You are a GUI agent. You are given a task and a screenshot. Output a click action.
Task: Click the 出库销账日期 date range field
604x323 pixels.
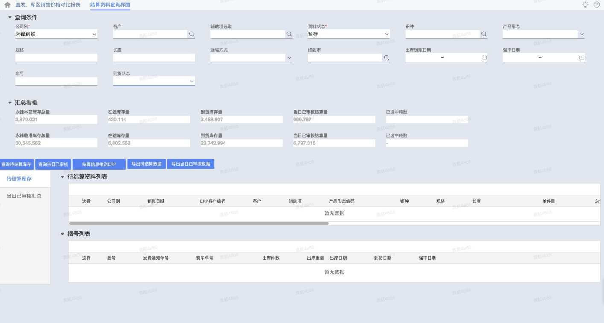point(446,58)
